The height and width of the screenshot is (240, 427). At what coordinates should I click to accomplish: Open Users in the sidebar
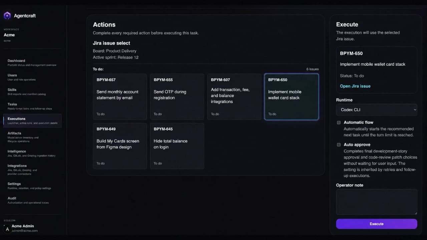32,77
